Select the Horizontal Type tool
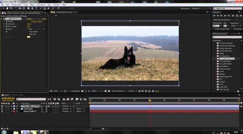Screen dimensions: 243x134 tap(36, 8)
